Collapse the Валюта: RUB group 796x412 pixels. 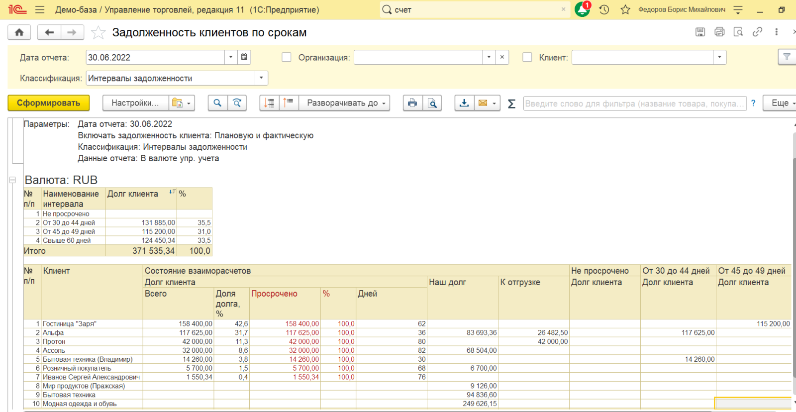12,180
